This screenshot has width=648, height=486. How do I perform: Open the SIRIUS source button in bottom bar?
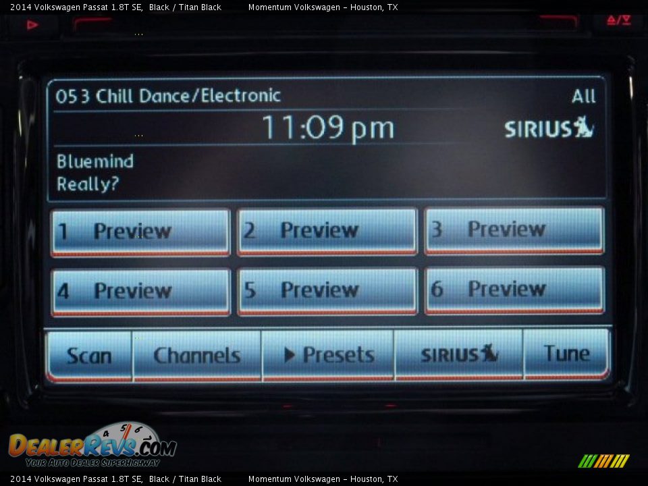[458, 354]
